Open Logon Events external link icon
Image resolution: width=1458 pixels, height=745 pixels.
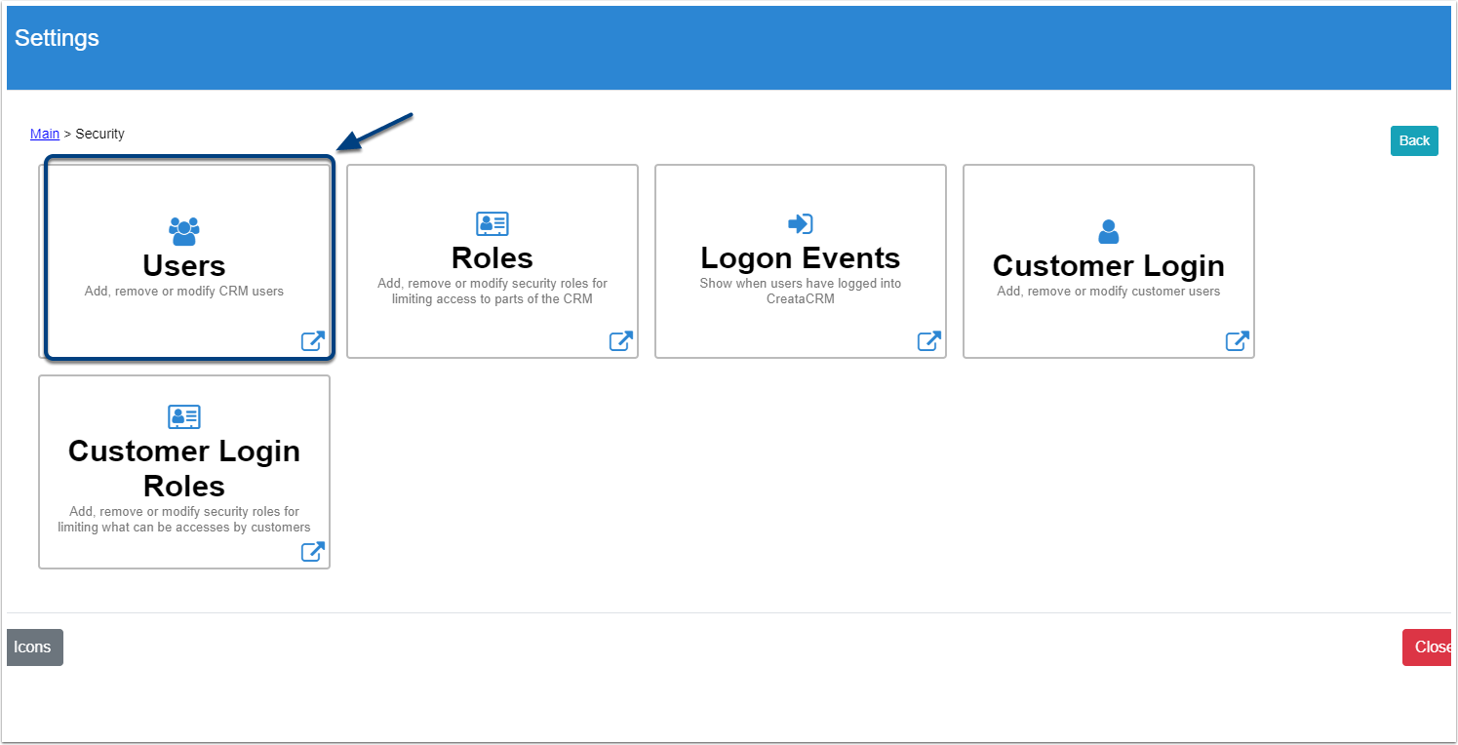pos(928,341)
